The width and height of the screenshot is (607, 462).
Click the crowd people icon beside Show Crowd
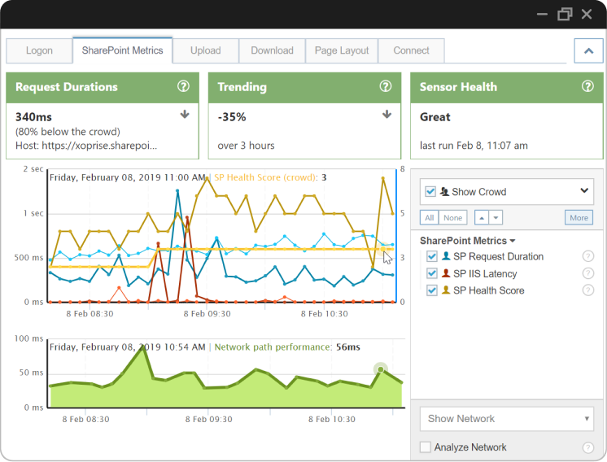point(444,191)
